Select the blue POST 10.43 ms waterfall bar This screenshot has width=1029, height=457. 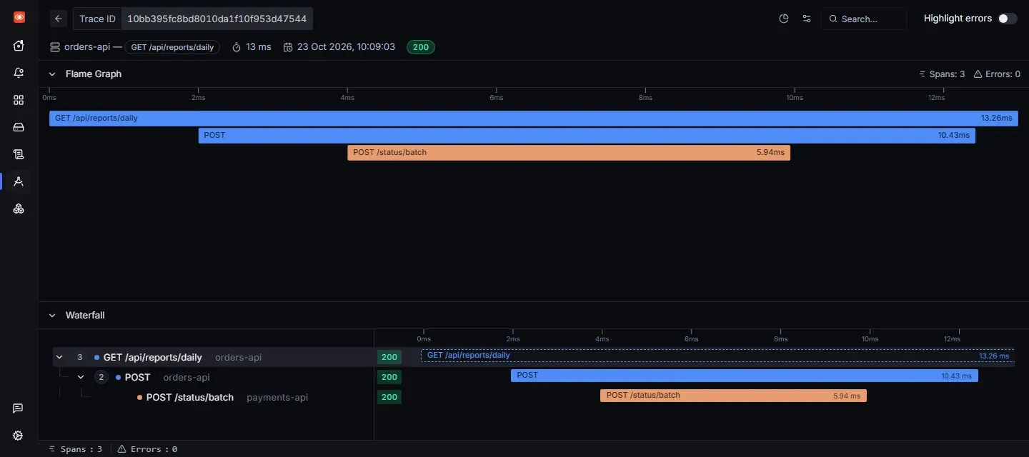(x=745, y=376)
